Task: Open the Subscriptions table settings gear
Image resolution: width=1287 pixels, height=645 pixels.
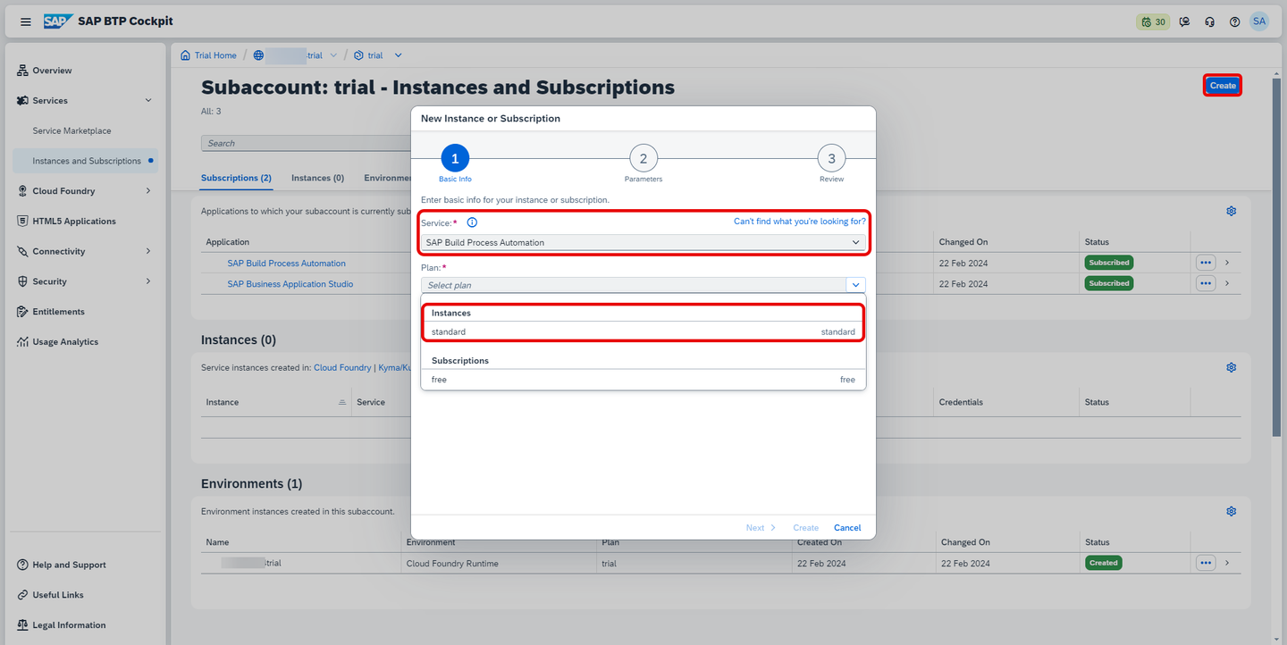Action: pyautogui.click(x=1231, y=211)
